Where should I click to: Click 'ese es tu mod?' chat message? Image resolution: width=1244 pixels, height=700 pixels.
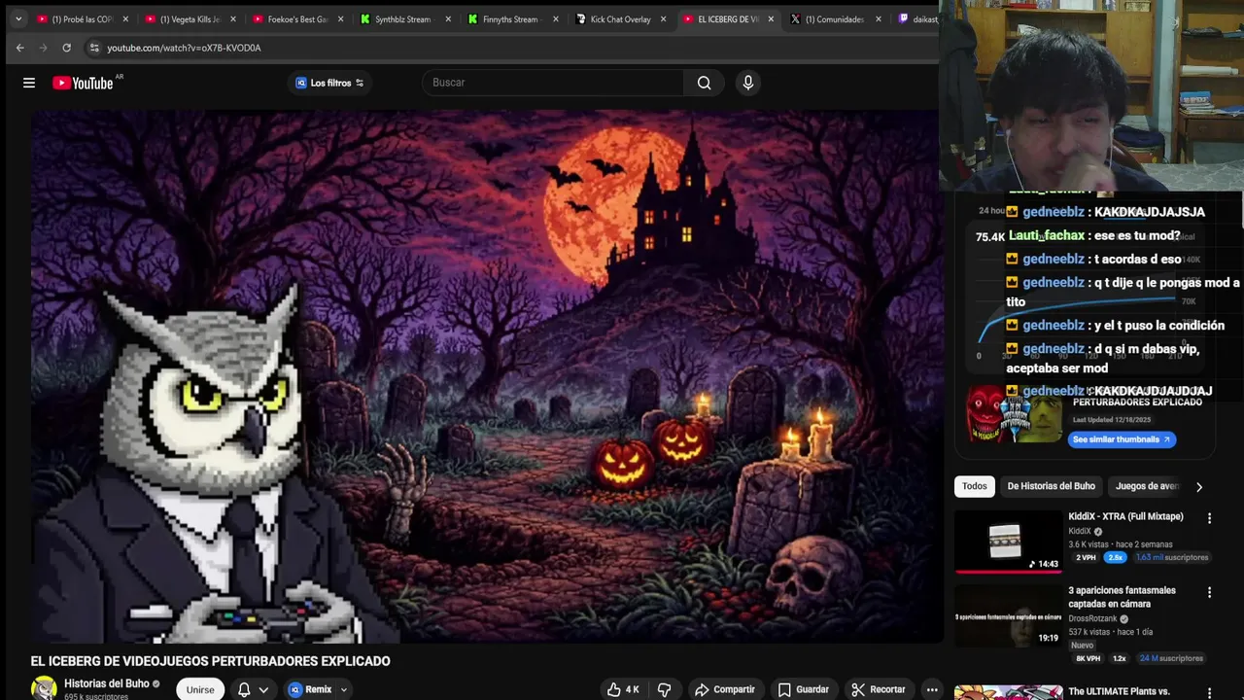click(x=1136, y=235)
